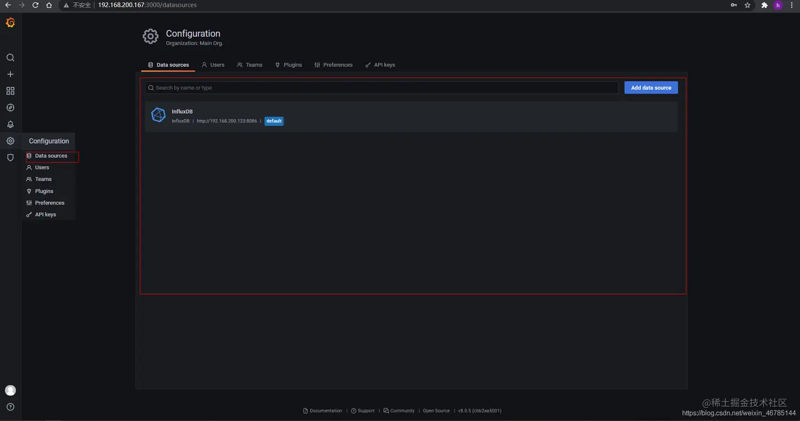The width and height of the screenshot is (800, 421).
Task: Click the user avatar in the sidebar
Action: point(10,390)
